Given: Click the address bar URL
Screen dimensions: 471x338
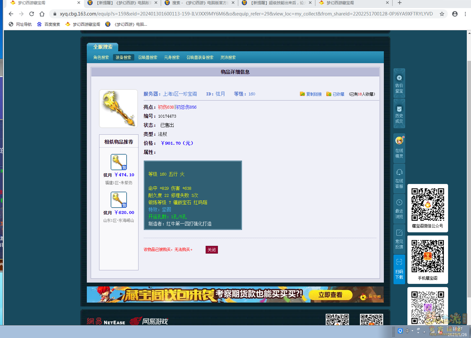Looking at the screenshot, I should coord(246,14).
